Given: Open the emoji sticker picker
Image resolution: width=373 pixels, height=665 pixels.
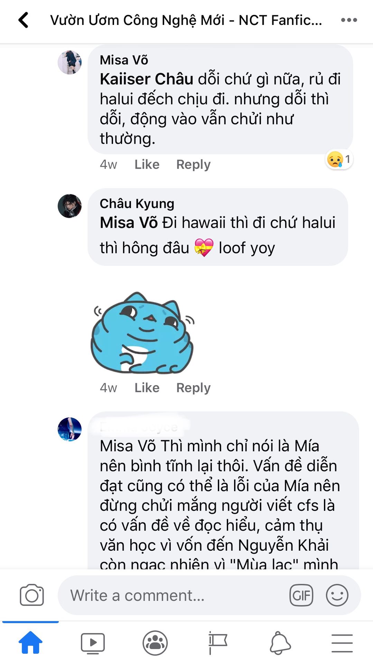Looking at the screenshot, I should tap(337, 595).
